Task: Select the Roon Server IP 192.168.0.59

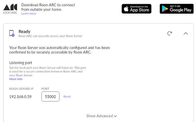Action: tap(20, 97)
